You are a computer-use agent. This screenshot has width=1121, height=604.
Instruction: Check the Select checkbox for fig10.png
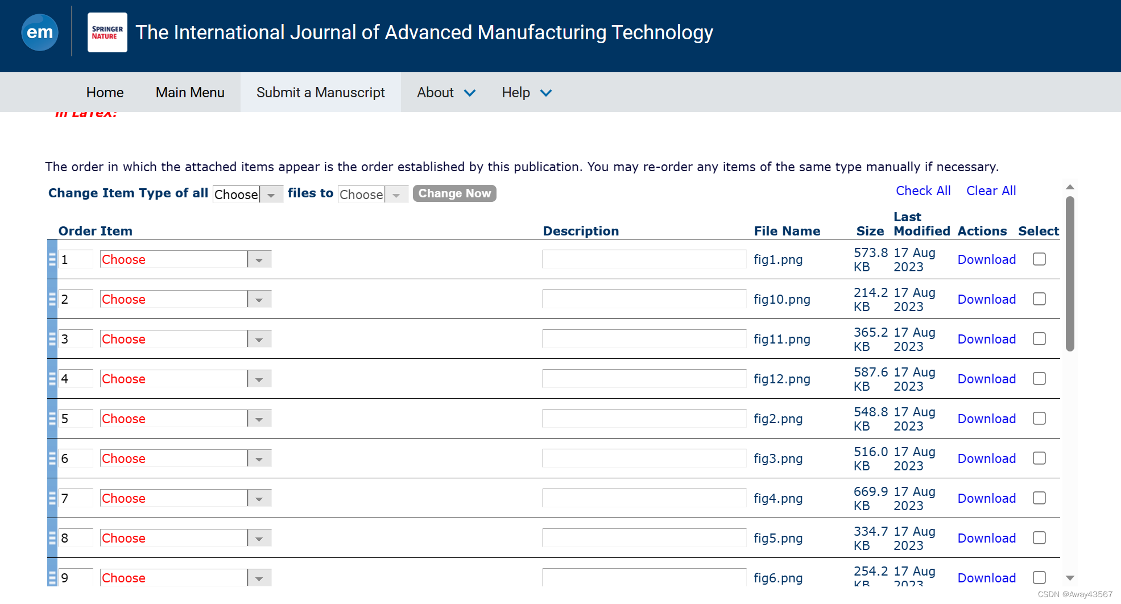tap(1039, 299)
